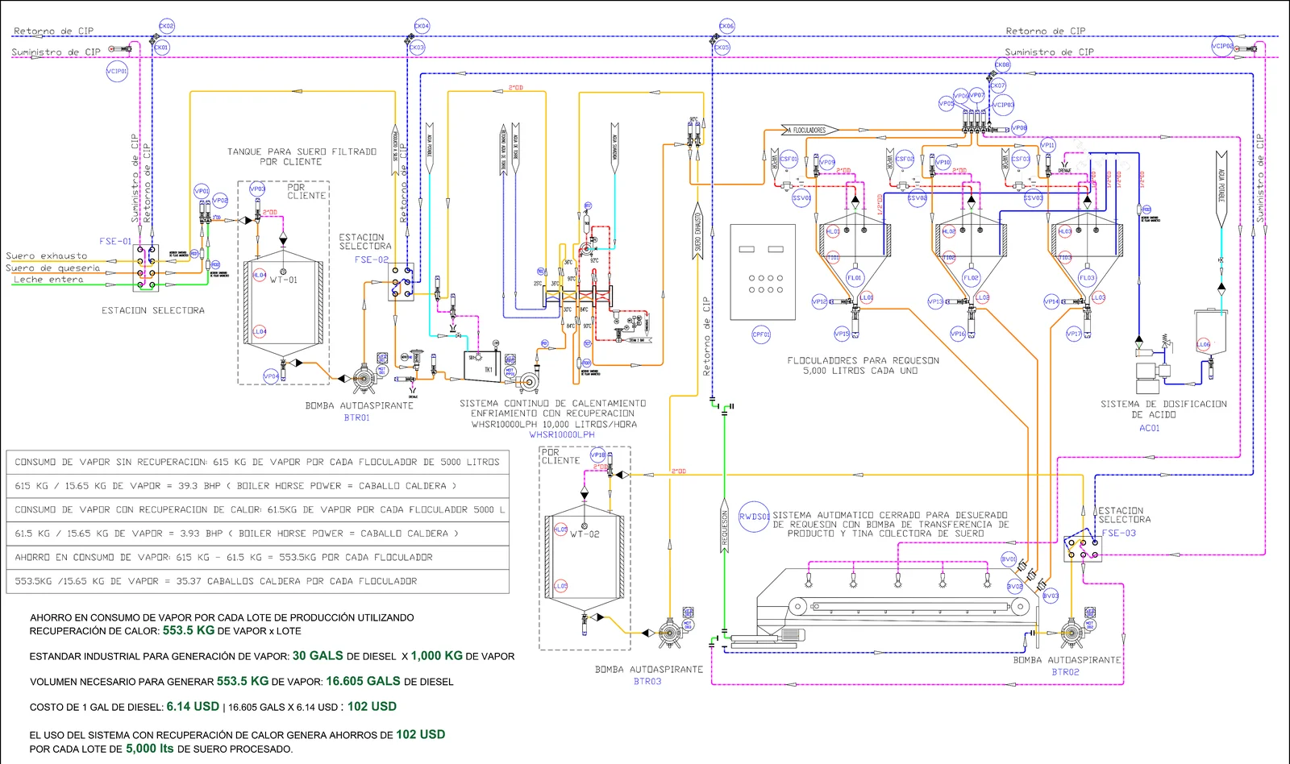Select 'ESTANDAR INDUSTRIAL PARA GENERACIÓN DE VAPOR' line
This screenshot has width=1290, height=764.
point(272,656)
